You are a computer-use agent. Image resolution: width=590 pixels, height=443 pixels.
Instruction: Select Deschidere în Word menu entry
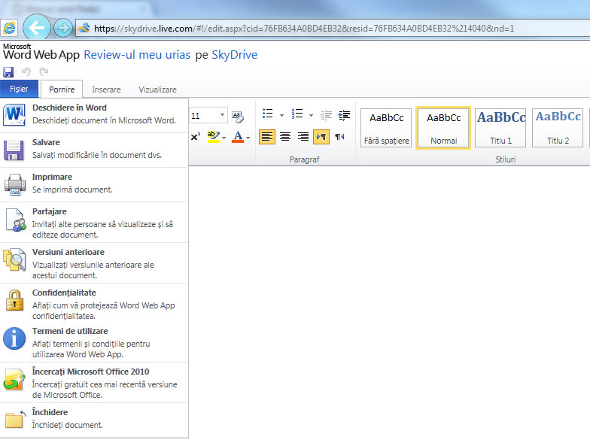94,115
